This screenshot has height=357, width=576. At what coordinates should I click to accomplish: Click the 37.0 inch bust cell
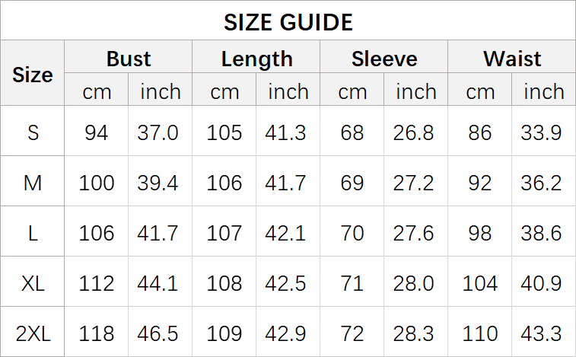[x=158, y=132]
